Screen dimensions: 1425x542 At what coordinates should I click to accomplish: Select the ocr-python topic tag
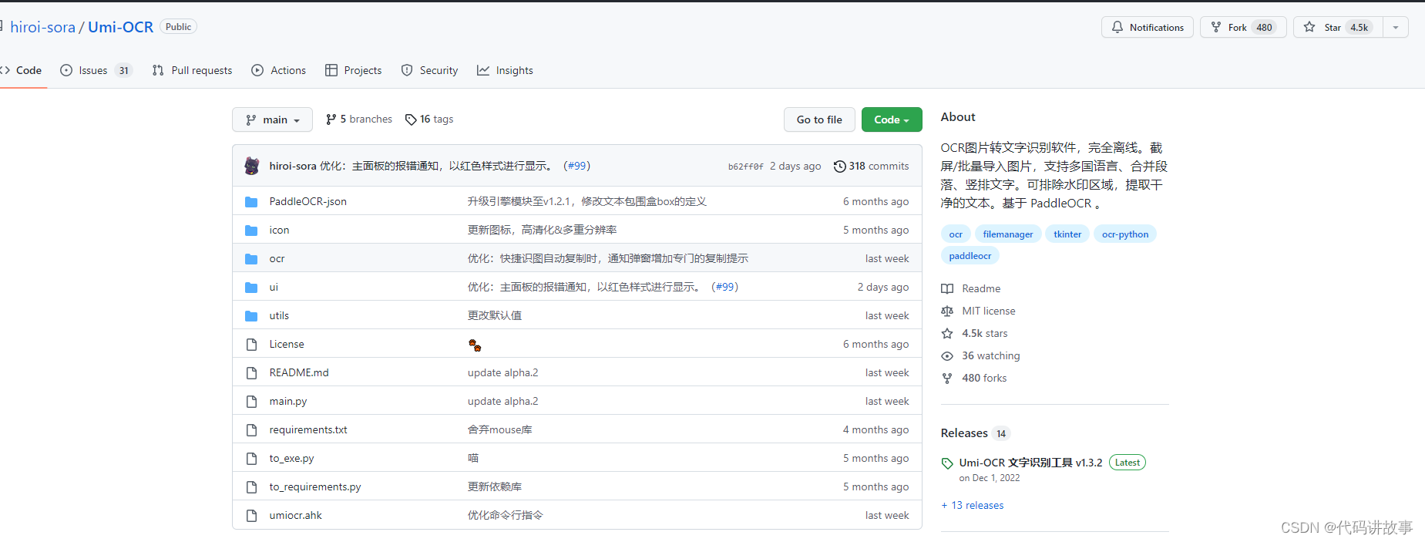(1125, 234)
